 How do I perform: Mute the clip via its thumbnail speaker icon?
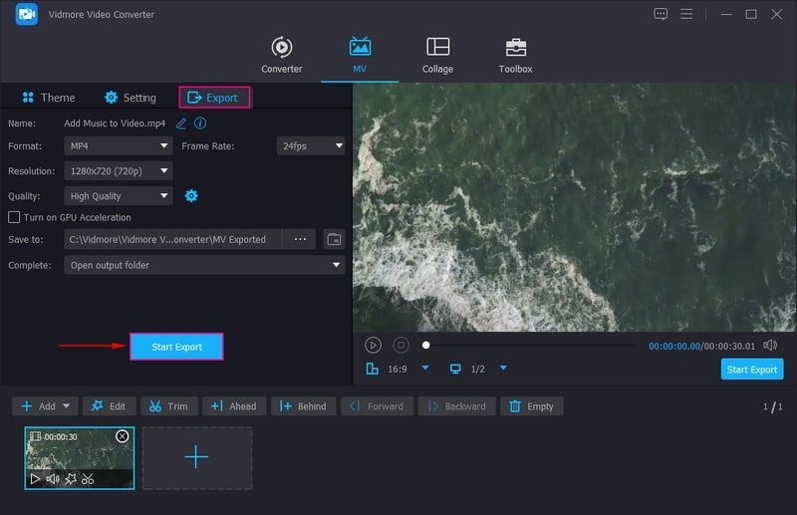click(53, 479)
